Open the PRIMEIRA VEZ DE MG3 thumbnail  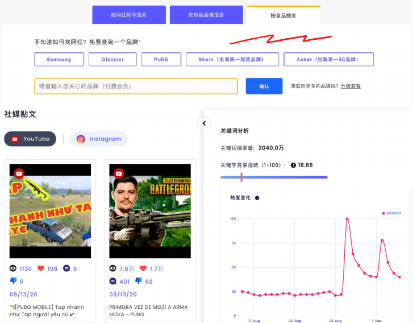[x=150, y=211]
